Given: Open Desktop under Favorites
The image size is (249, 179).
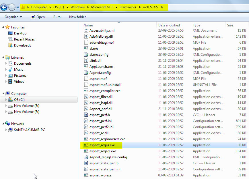Looking at the screenshot, I should [x=20, y=33].
